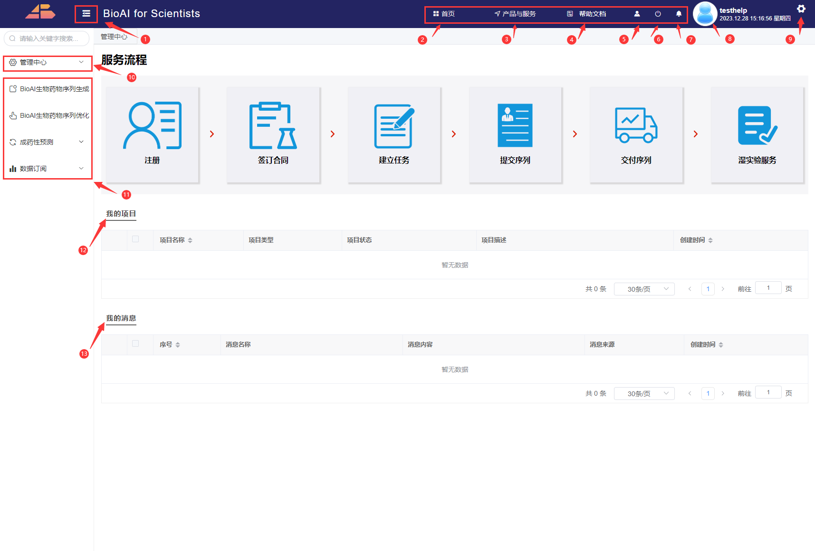This screenshot has height=551, width=815.
Task: Click the 服务流程 heading
Action: point(124,60)
